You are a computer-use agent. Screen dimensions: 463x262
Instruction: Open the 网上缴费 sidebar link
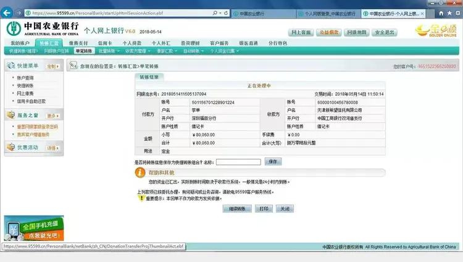point(25,93)
